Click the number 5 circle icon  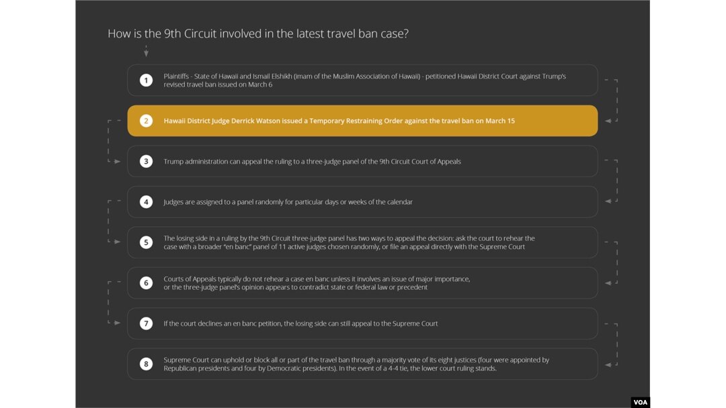[x=146, y=242]
